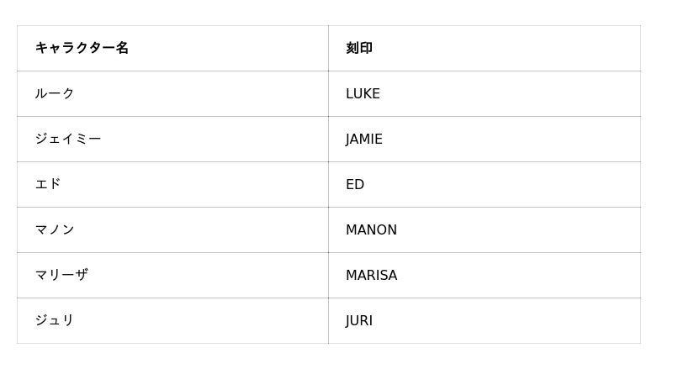Select the ルーク name cell
The width and height of the screenshot is (673, 369).
55,94
